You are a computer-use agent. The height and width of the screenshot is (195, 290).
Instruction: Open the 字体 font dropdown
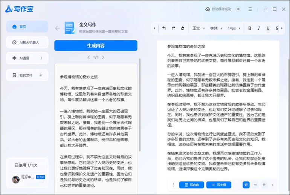(x=216, y=28)
